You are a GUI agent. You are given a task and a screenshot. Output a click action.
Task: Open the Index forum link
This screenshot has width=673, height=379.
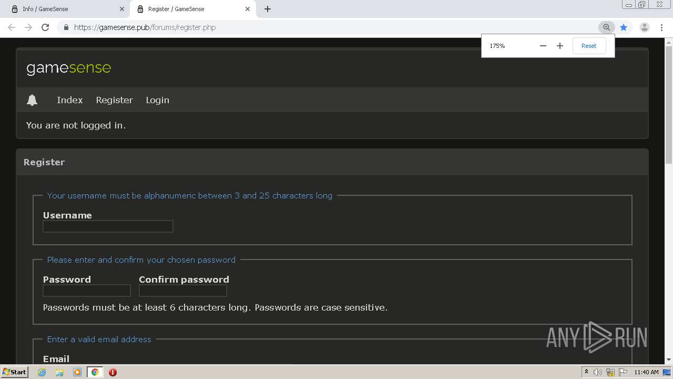pos(70,100)
